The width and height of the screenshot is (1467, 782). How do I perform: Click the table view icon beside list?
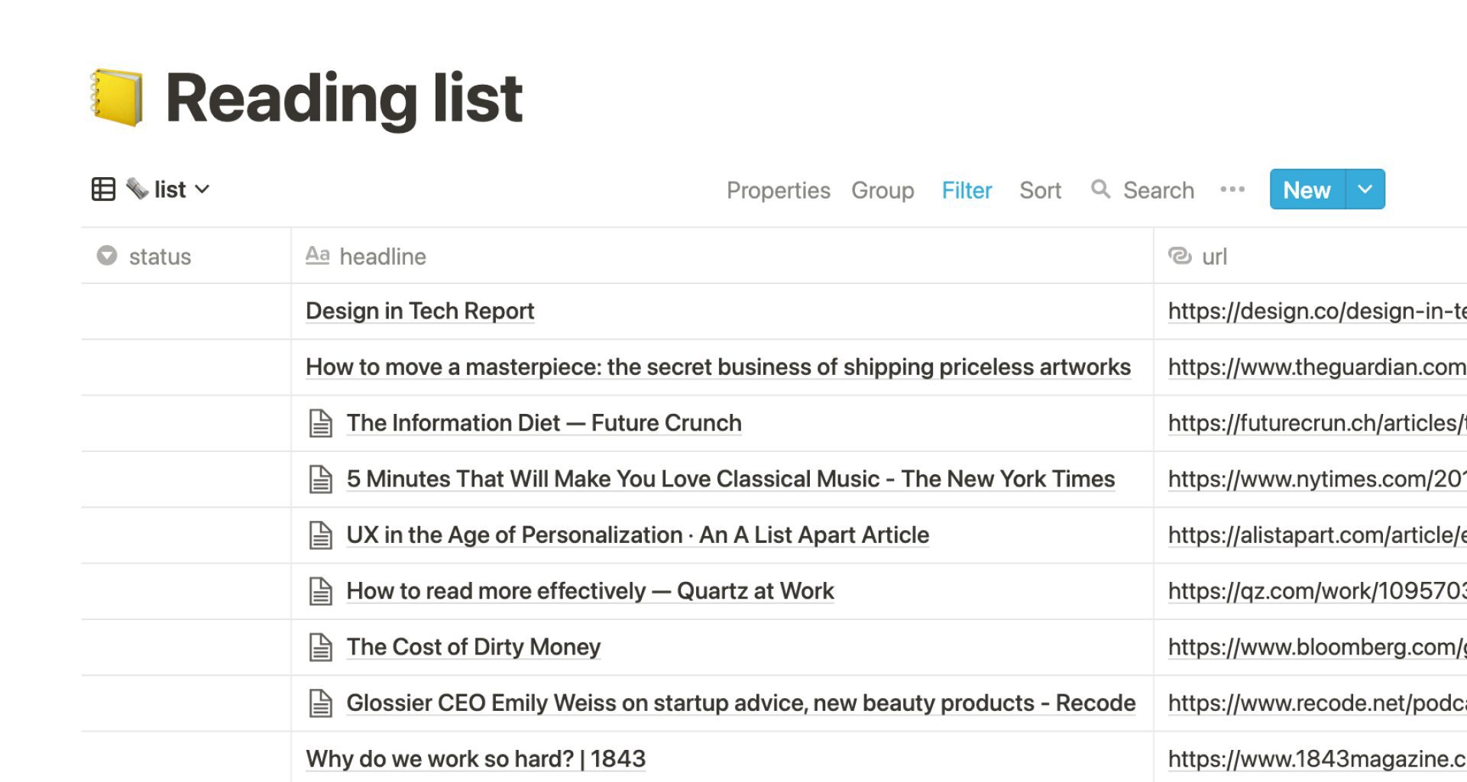pos(103,189)
